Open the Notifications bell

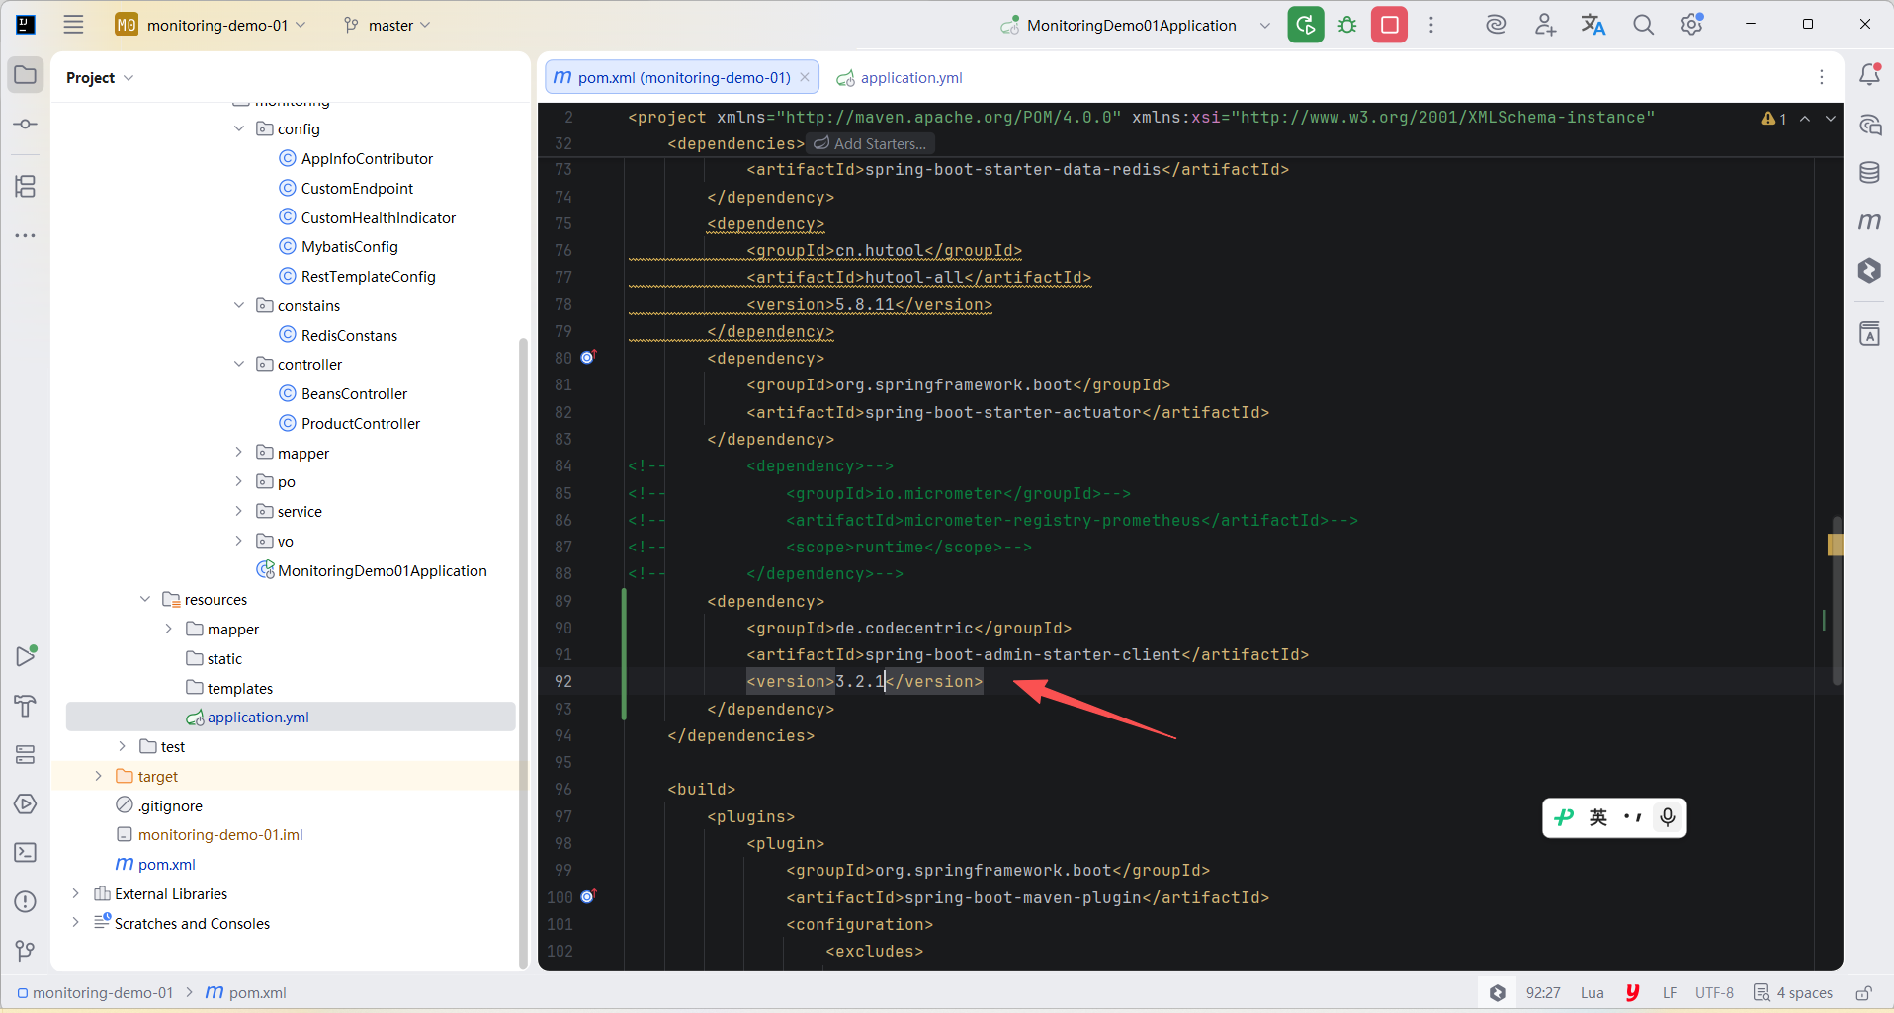pos(1869,75)
